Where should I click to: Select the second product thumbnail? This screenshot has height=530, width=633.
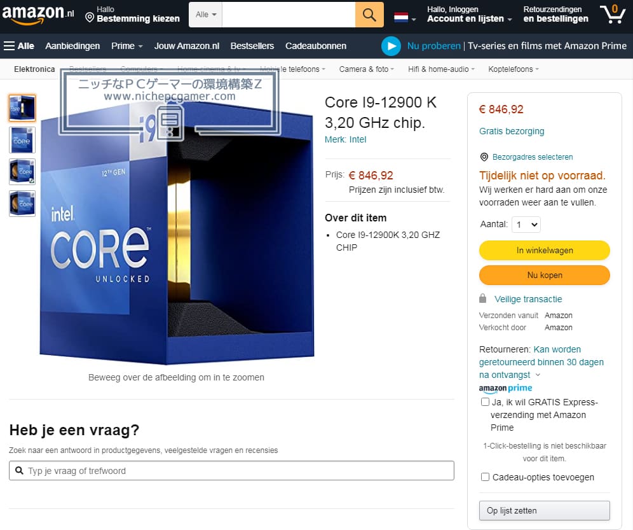coord(22,140)
